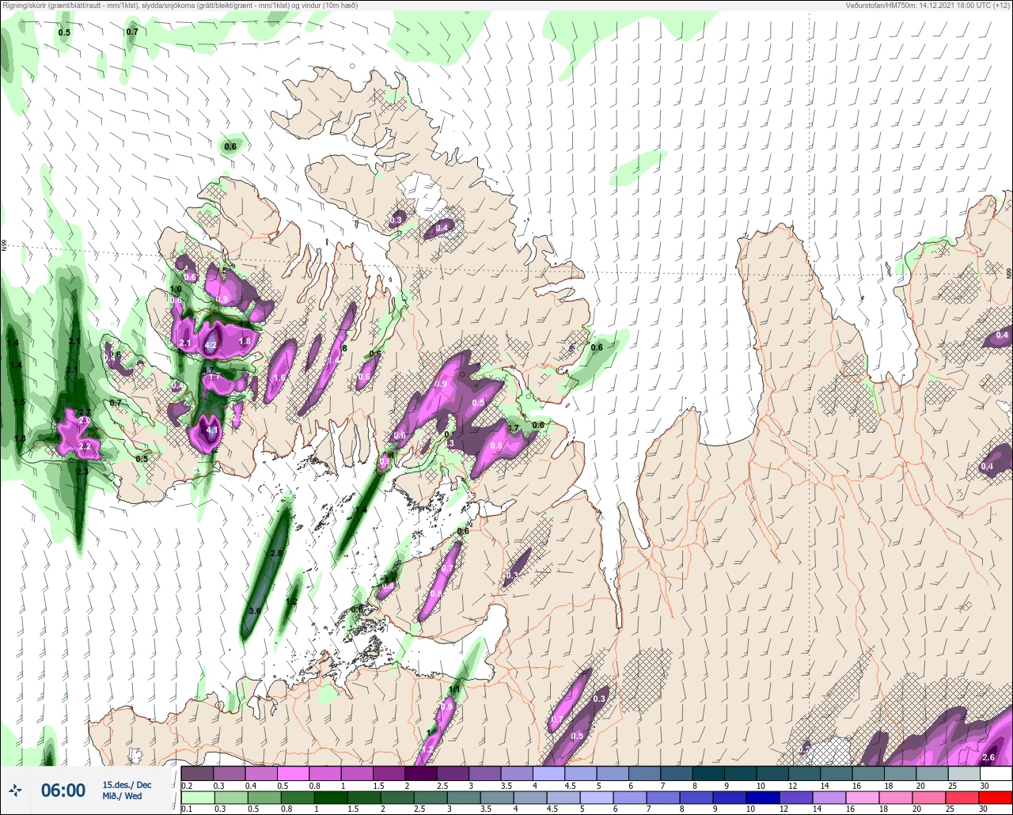Viewport: 1013px width, 815px height.
Task: Click the date text '15.des./ Dec'
Action: [x=127, y=785]
